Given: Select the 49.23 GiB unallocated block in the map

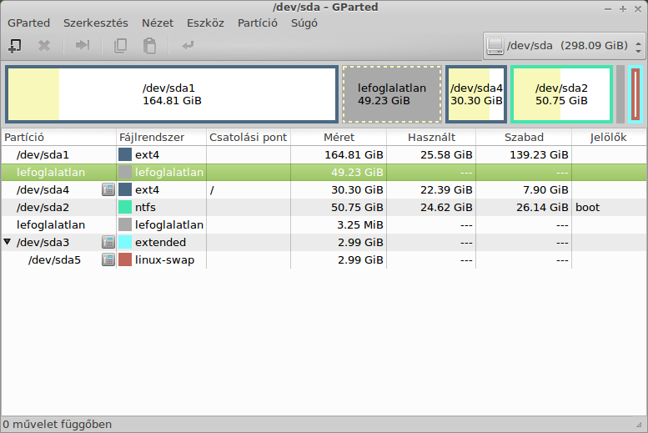Looking at the screenshot, I should [392, 94].
